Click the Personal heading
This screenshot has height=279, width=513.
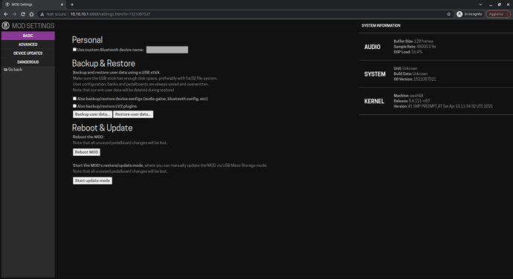87,40
